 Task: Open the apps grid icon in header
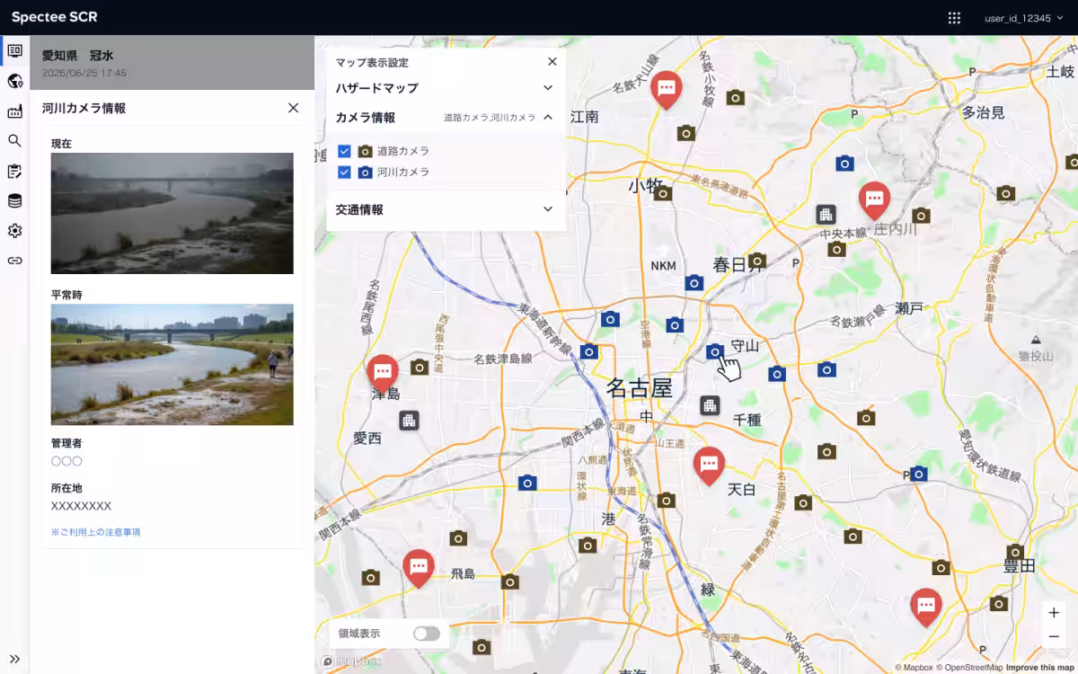[x=954, y=18]
